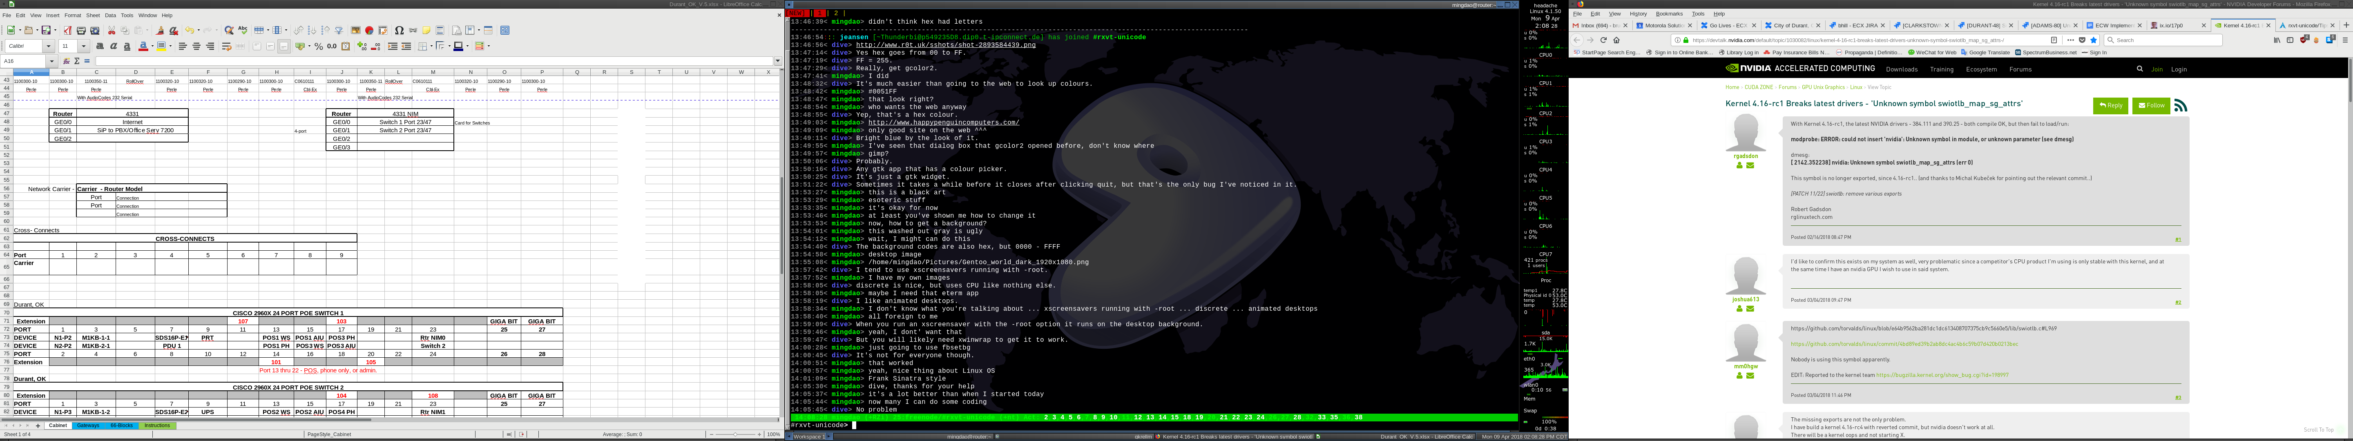
Task: Click the AutoFilter funnel icon in Calc
Action: coord(339,30)
